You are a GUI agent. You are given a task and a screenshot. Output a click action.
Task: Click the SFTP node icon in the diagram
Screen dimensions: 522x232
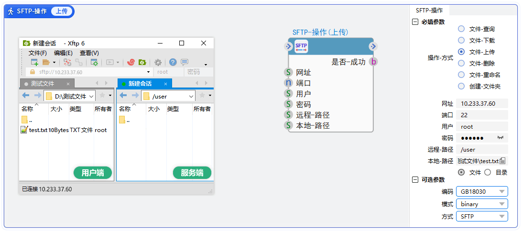pos(301,46)
